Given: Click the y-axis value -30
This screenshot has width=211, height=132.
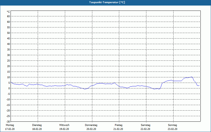Looking at the screenshot, I should (x=8, y=122).
